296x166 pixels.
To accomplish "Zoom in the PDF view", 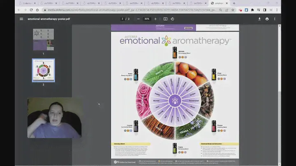I will point(155,19).
